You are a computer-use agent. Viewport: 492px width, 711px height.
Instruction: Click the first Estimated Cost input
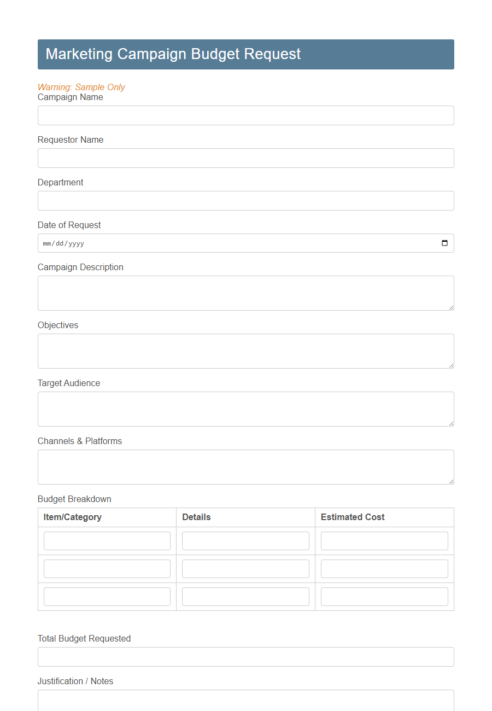click(384, 540)
